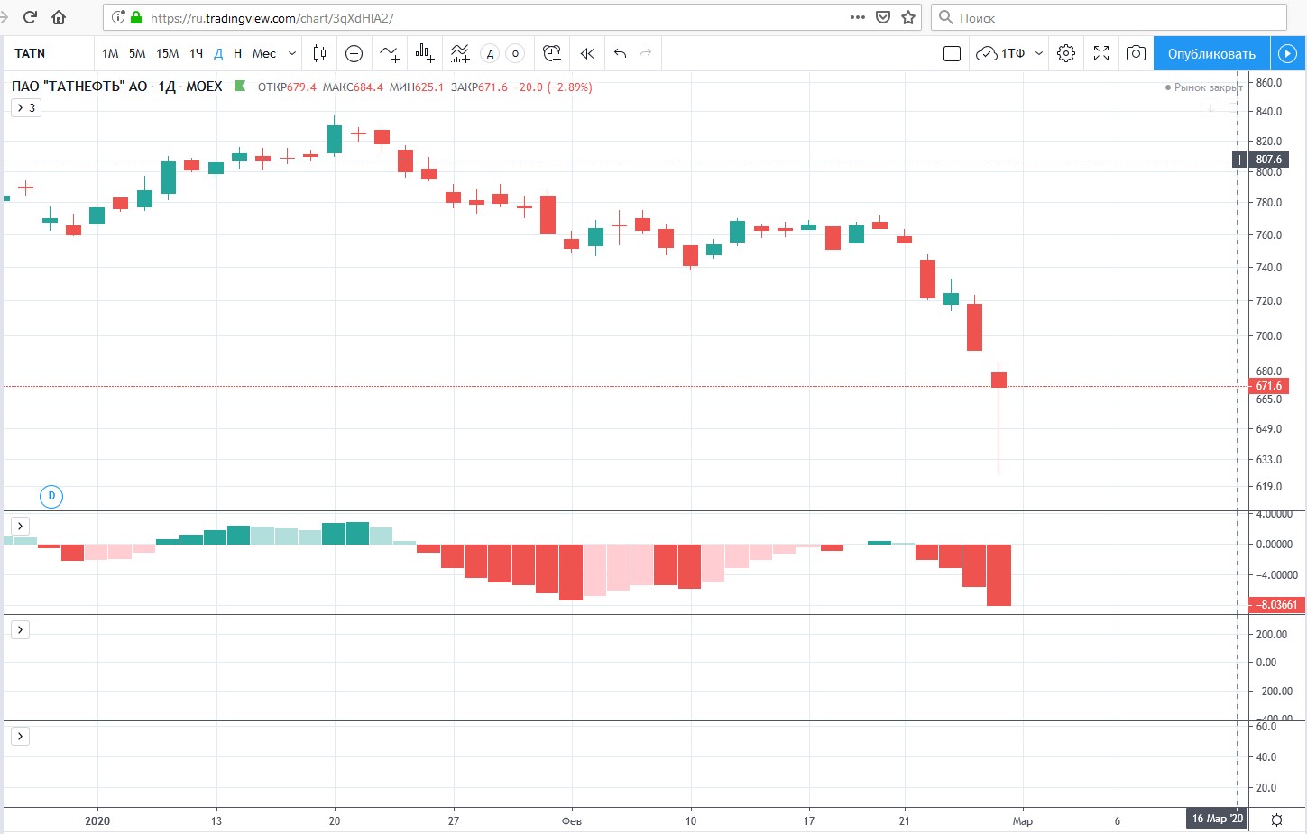1307x834 pixels.
Task: Click the ОТКР 679.4 open value
Action: (287, 87)
